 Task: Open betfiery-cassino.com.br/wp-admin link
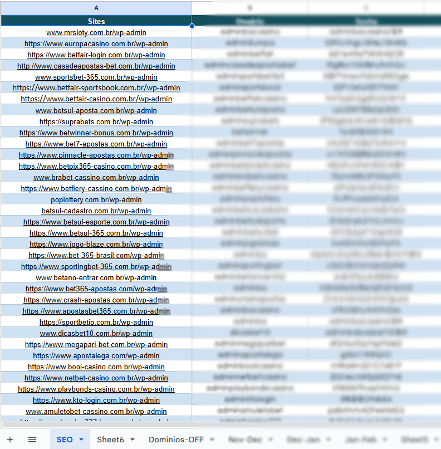(96, 189)
